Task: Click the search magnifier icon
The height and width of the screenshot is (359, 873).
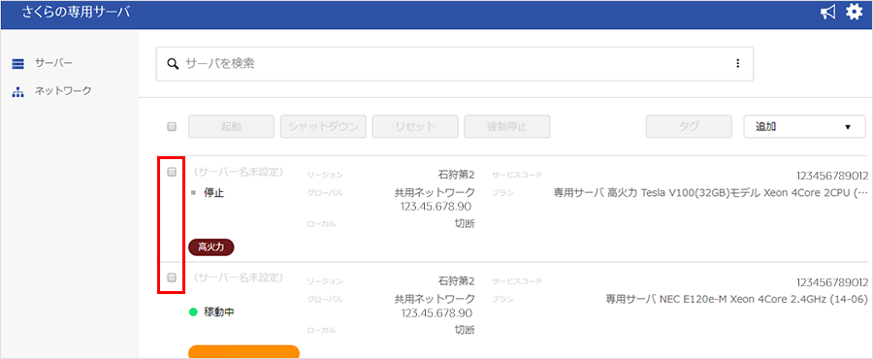Action: [173, 63]
